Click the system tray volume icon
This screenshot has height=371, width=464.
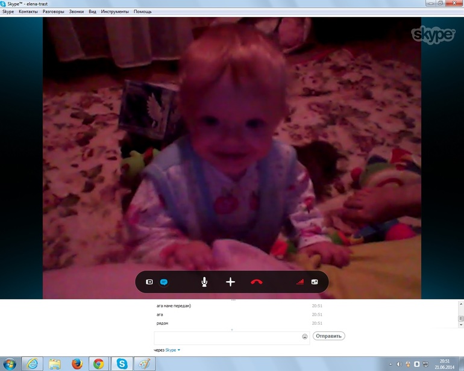click(400, 364)
